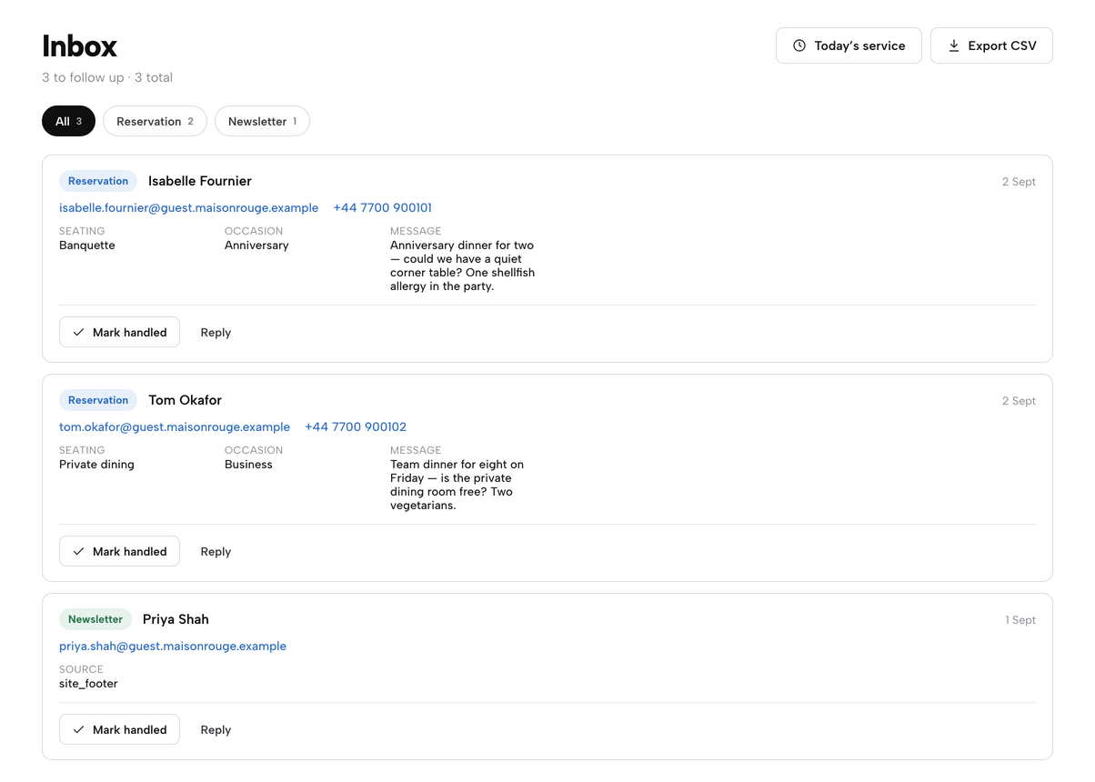The width and height of the screenshot is (1095, 782).
Task: Mark Tom Okafor's request as handled
Action: pyautogui.click(x=119, y=552)
